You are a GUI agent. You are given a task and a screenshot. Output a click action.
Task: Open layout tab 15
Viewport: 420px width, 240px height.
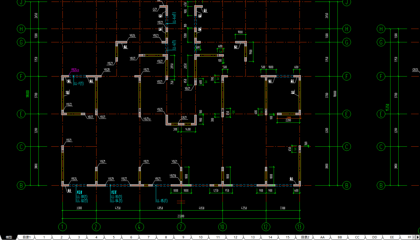288,237
